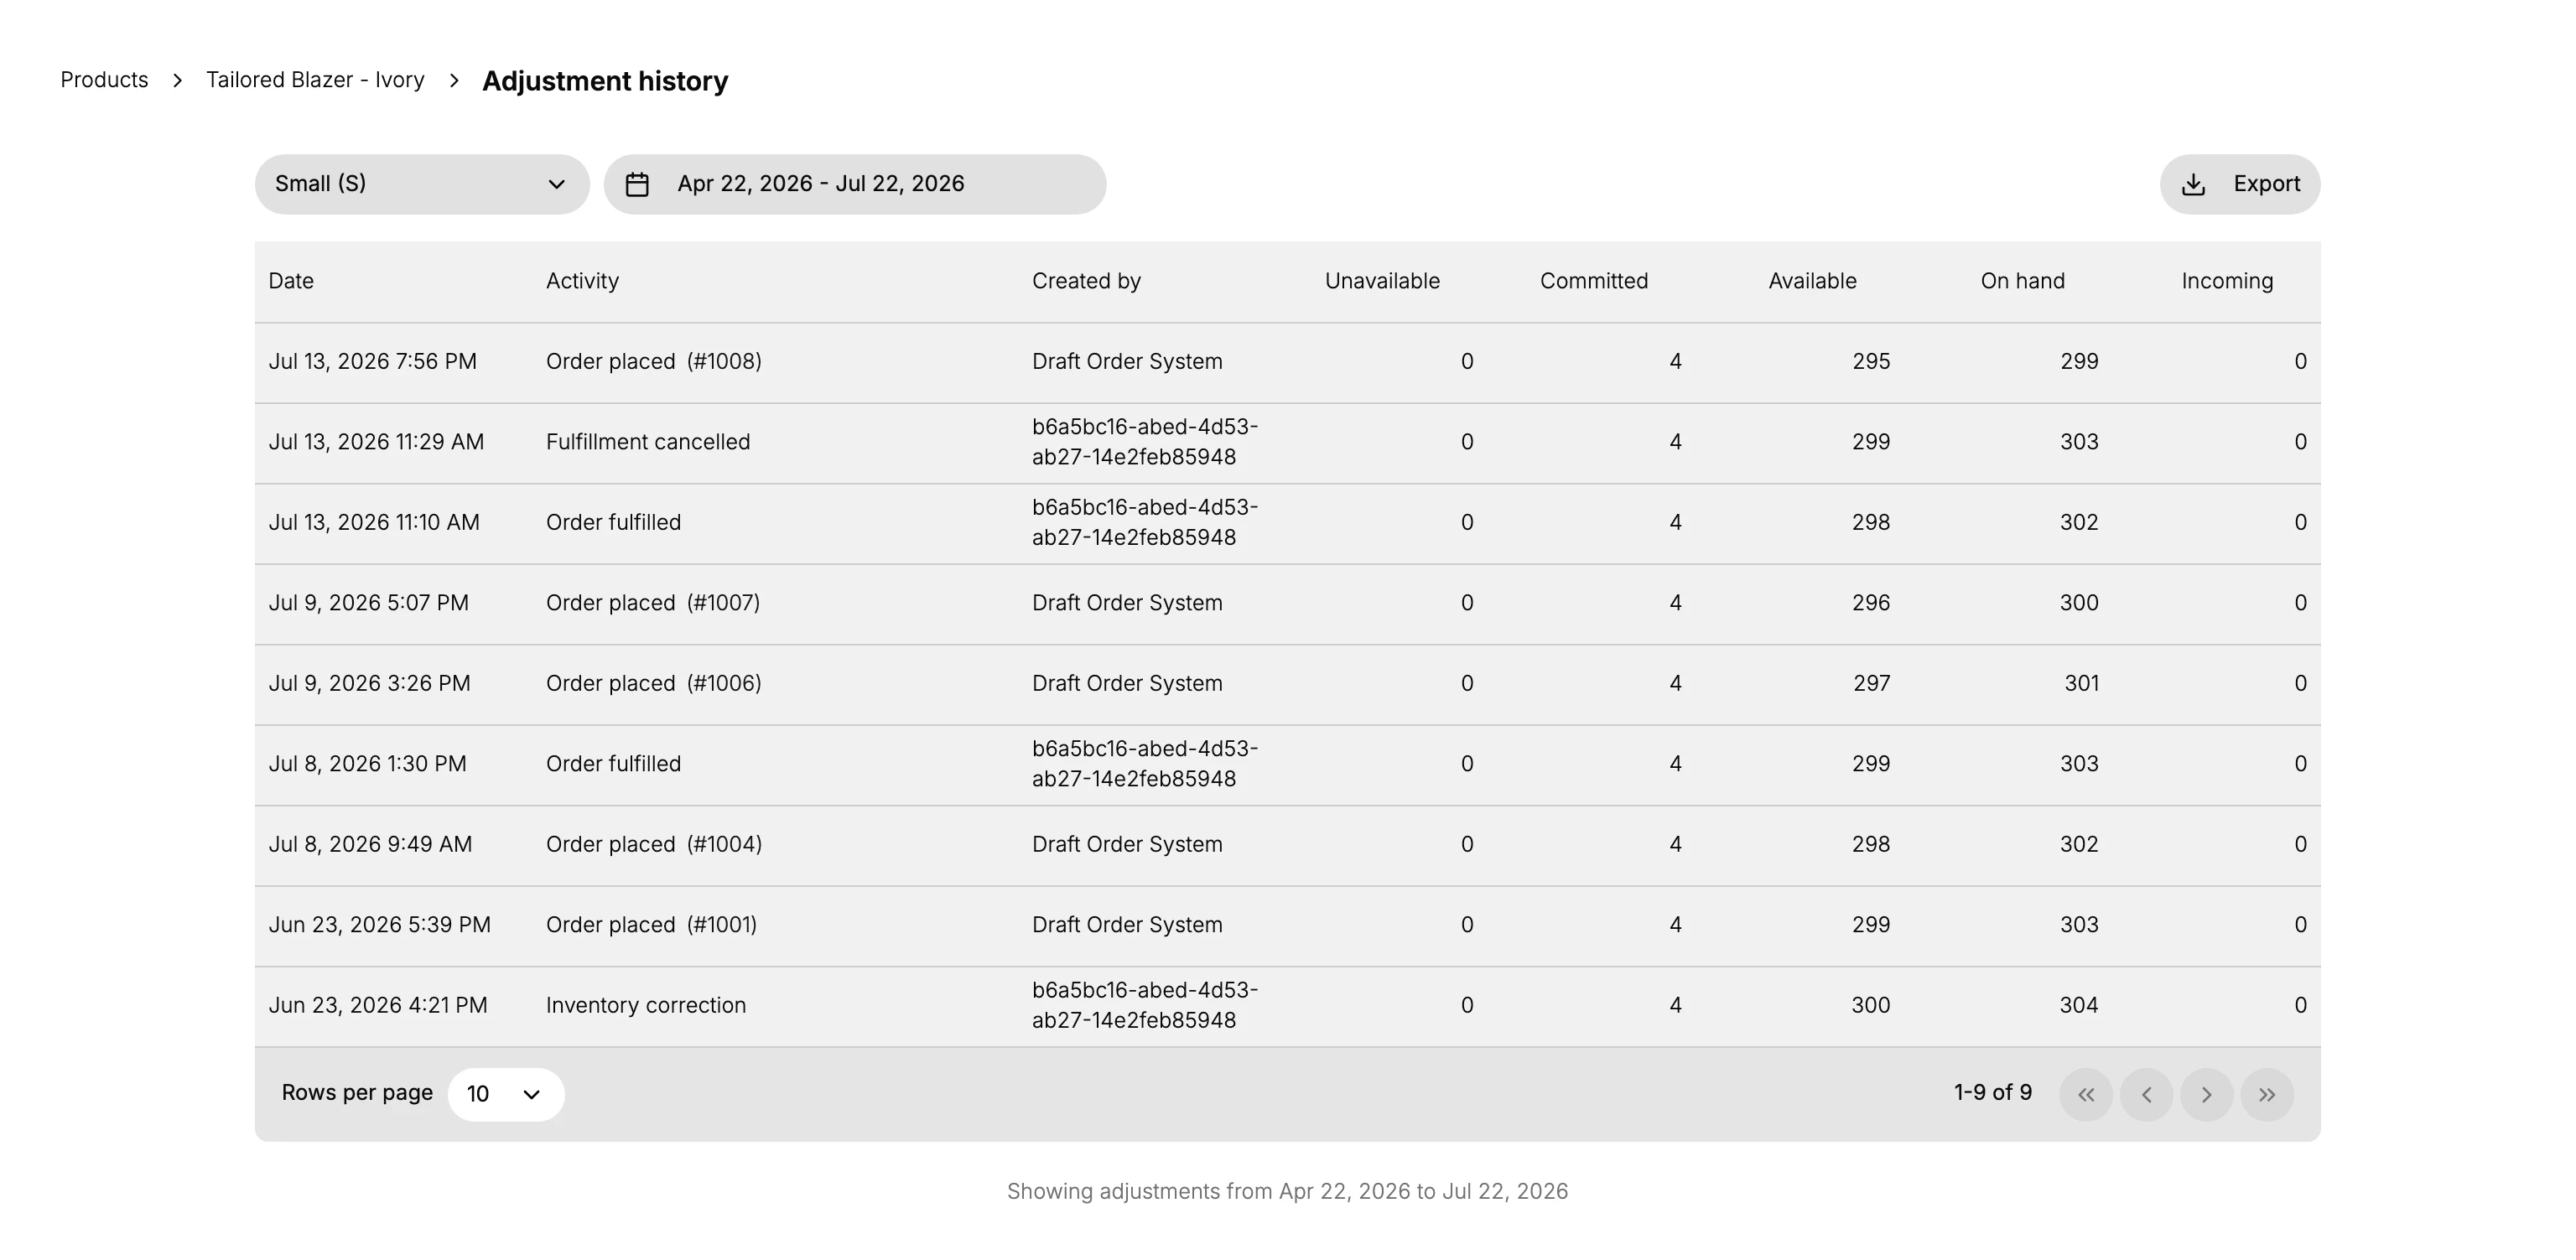Viewport: 2576px width, 1260px height.
Task: Click the Jul 13, 2026 11:10 AM date
Action: click(374, 523)
